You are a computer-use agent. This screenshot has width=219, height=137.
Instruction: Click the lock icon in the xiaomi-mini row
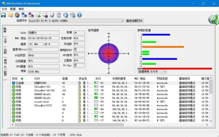[x=79, y=102]
